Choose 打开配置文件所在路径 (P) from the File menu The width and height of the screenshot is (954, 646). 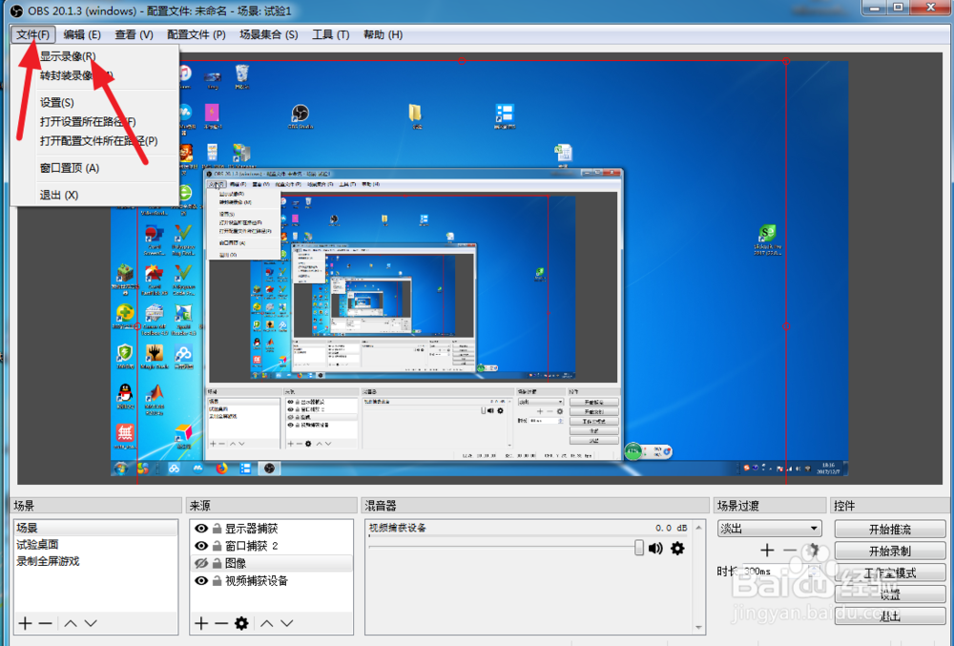coord(98,140)
